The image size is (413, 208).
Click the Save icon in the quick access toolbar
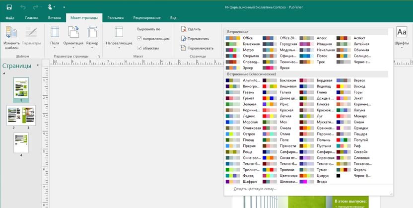pos(9,8)
